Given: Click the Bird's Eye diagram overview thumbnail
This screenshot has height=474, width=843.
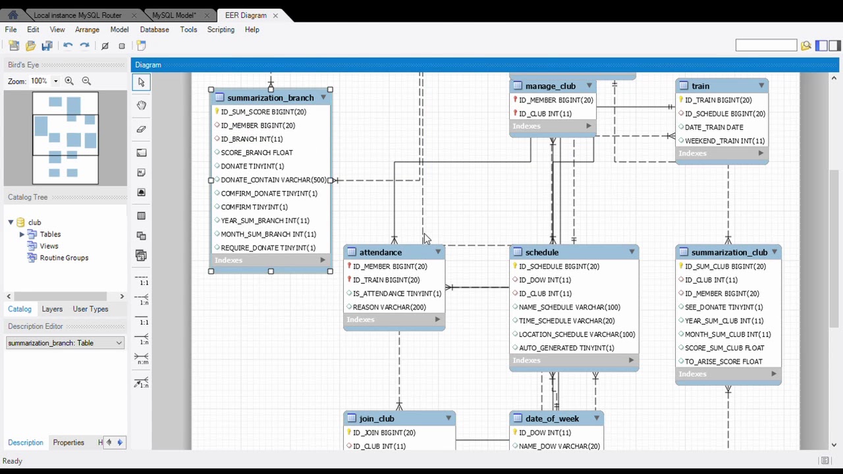Looking at the screenshot, I should click(65, 138).
